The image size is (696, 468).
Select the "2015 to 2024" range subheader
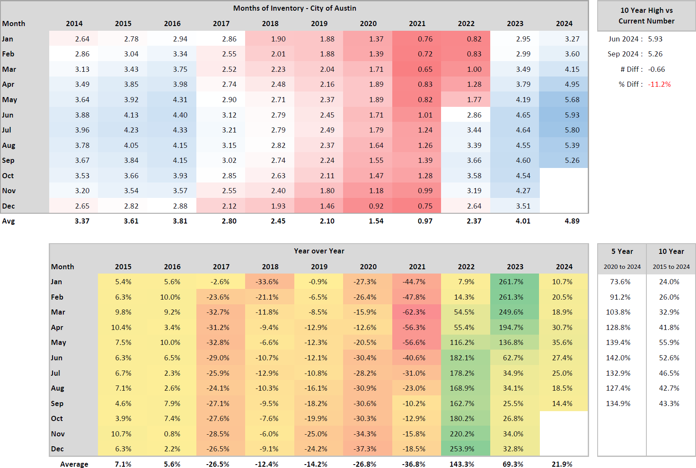coord(671,267)
